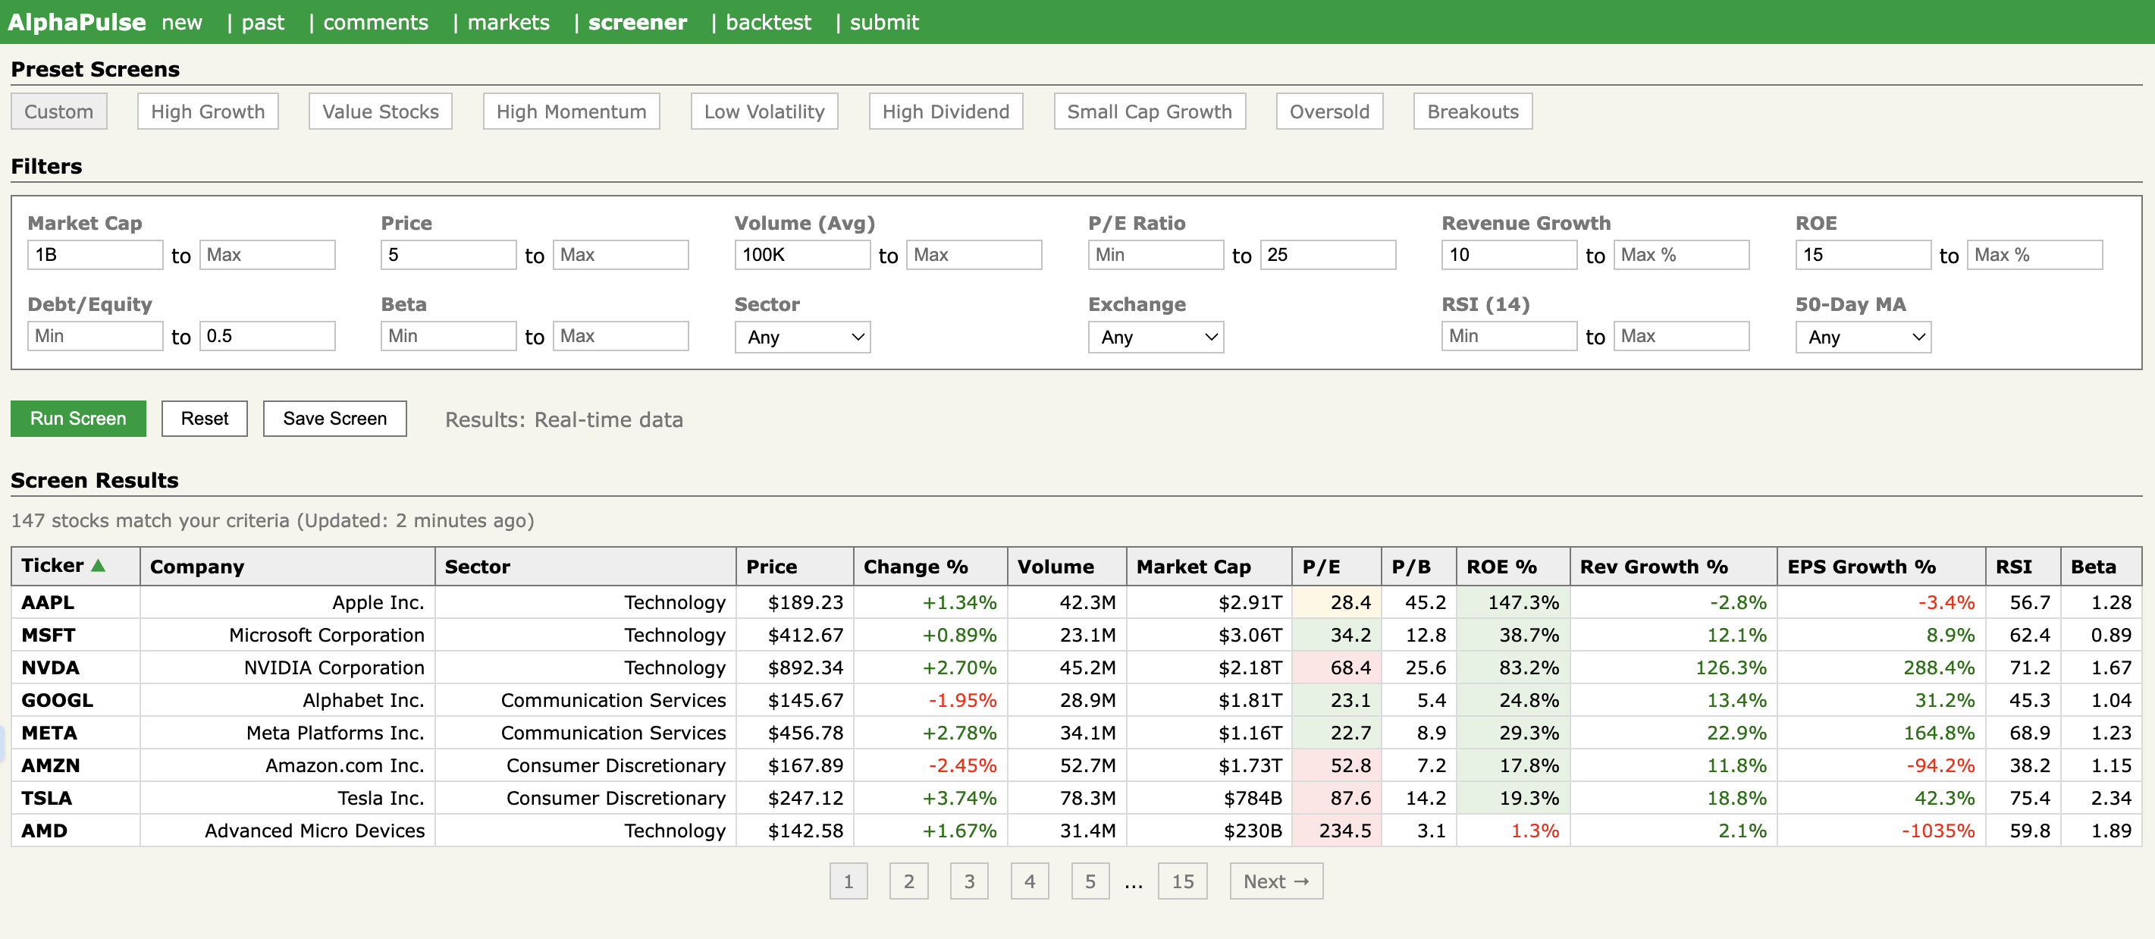Open the 'new' nav link
Image resolution: width=2155 pixels, height=939 pixels.
pyautogui.click(x=181, y=23)
